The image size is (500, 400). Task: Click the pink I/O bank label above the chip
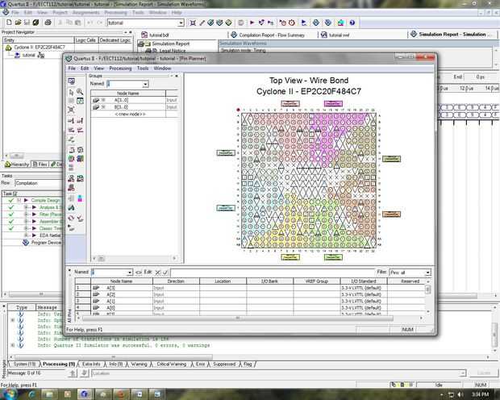click(x=290, y=104)
